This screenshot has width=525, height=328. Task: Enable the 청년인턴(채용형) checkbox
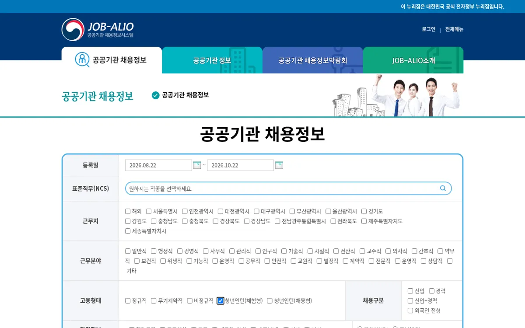pos(269,301)
